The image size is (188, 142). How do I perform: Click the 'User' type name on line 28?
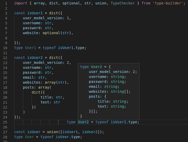29,137
